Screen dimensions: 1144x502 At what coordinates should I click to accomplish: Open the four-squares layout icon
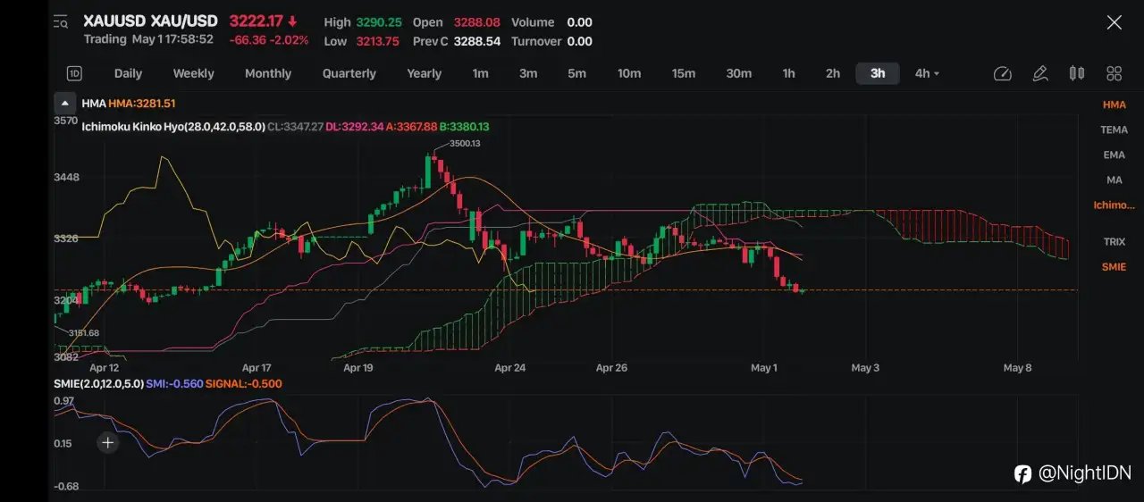click(1114, 73)
